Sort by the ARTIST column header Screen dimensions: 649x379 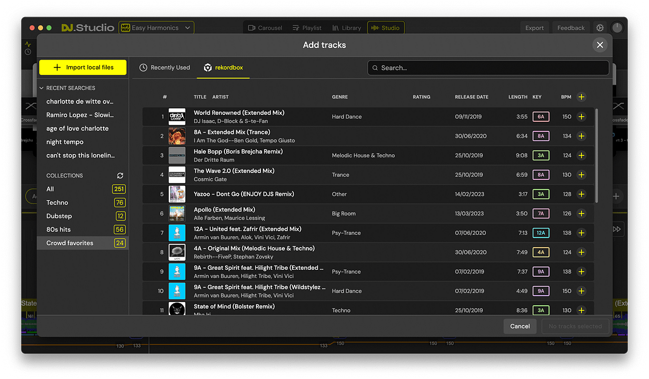click(x=220, y=97)
